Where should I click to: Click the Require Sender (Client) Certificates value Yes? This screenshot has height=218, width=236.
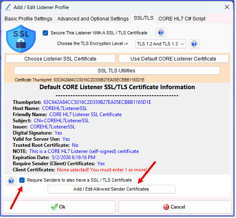(x=101, y=164)
